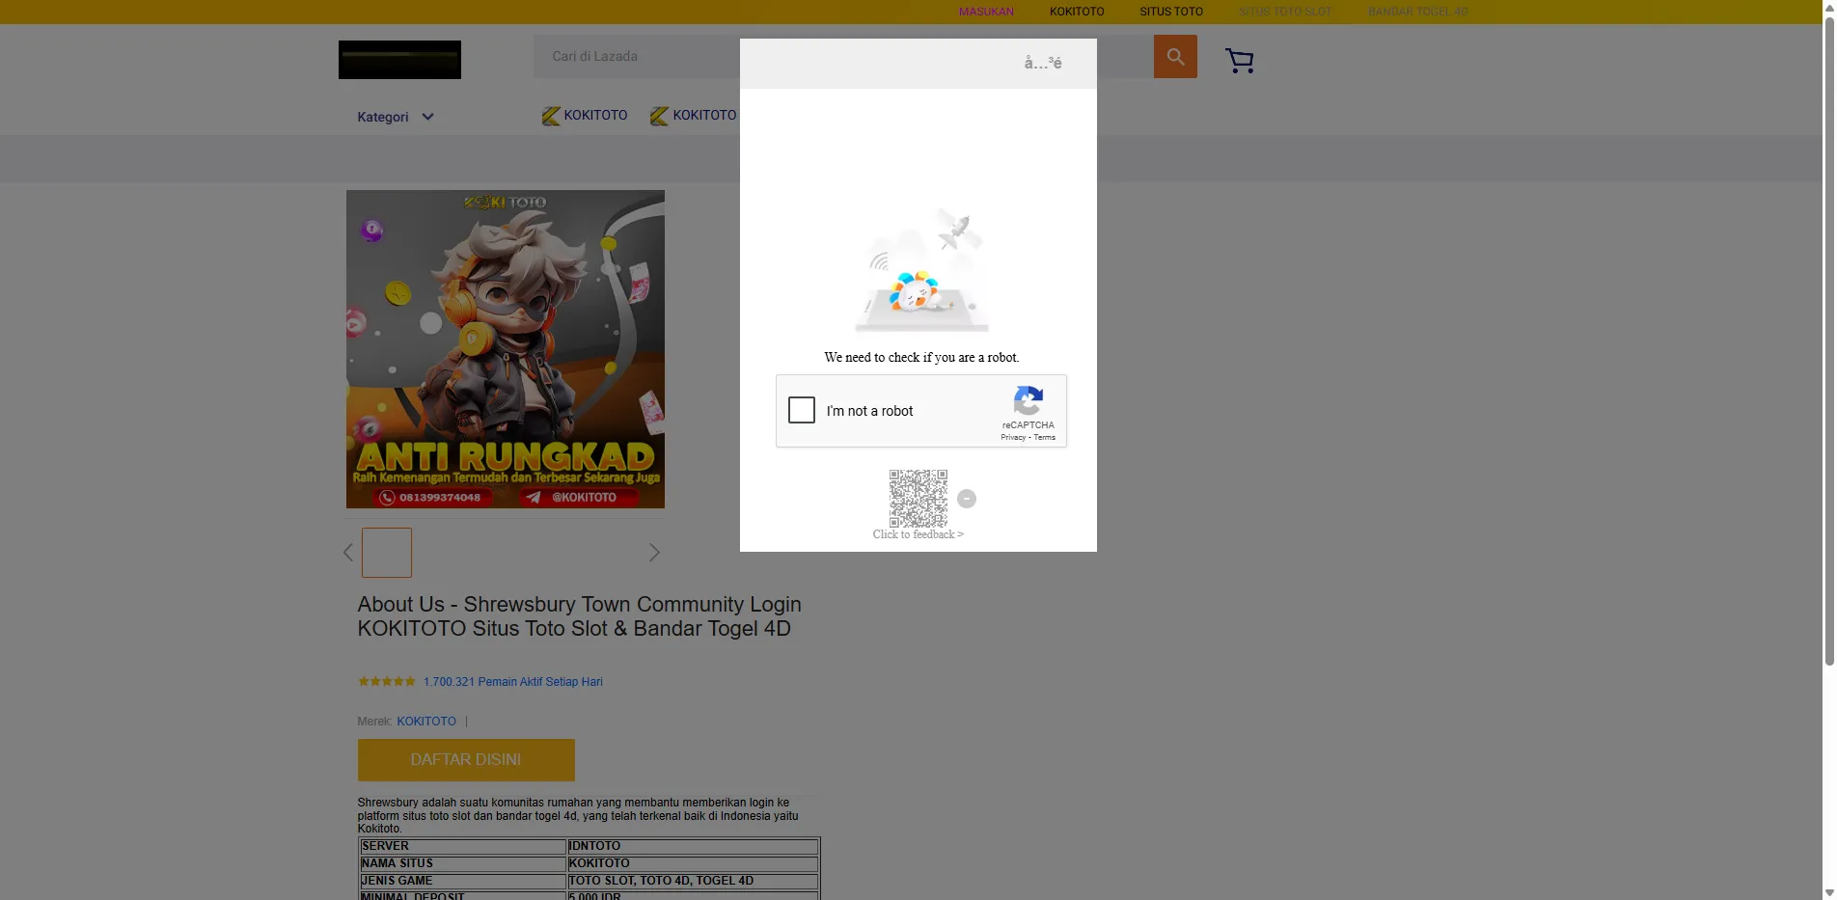Go to previous product image arrow

348,553
